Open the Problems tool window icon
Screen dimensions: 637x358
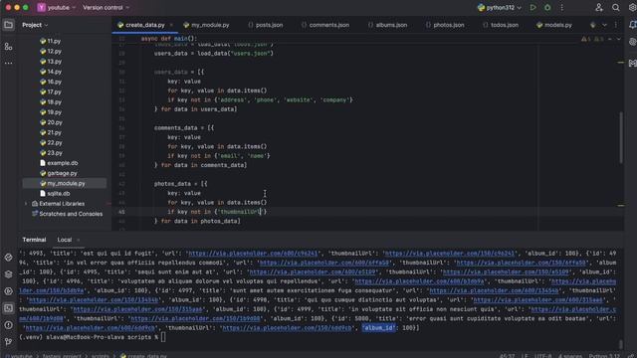pos(8,325)
